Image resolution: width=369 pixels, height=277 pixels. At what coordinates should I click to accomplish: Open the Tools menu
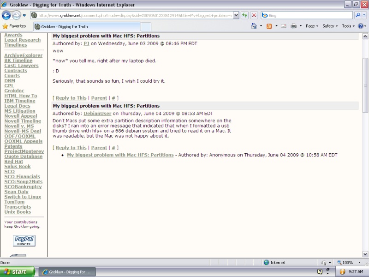[348, 26]
